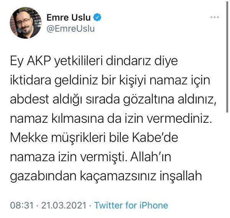Click the word Mekke in the tweet

coord(29,137)
